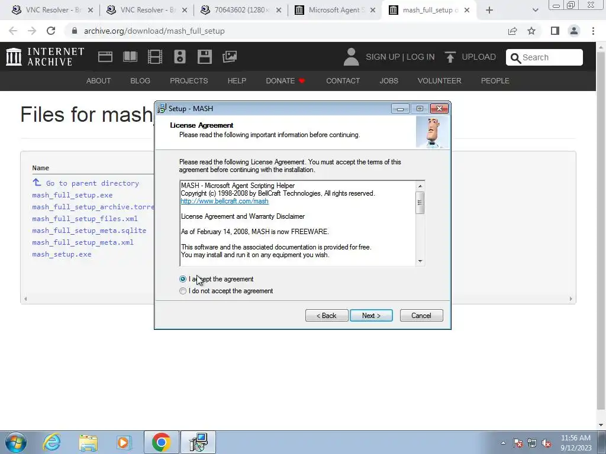Image resolution: width=606 pixels, height=454 pixels.
Task: Cancel the MASH setup wizard
Action: 421,316
